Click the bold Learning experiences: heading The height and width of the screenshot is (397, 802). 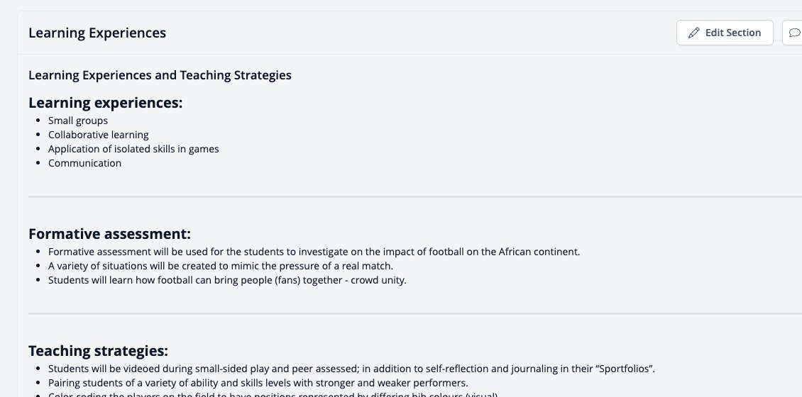point(105,103)
